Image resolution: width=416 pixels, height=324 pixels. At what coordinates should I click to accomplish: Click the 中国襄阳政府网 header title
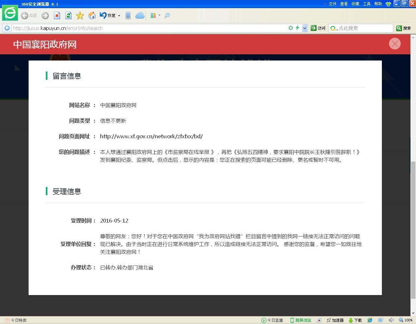45,45
